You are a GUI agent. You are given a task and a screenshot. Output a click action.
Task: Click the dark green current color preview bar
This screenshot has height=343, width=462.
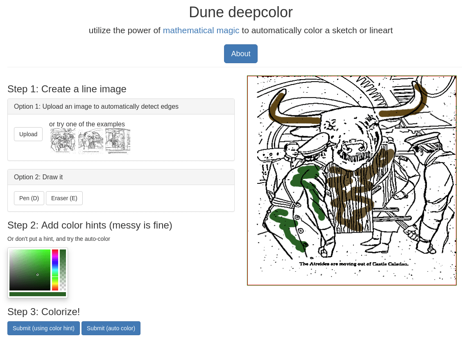click(x=37, y=294)
